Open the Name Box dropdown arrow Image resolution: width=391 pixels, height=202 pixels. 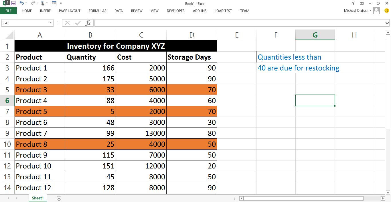point(51,23)
